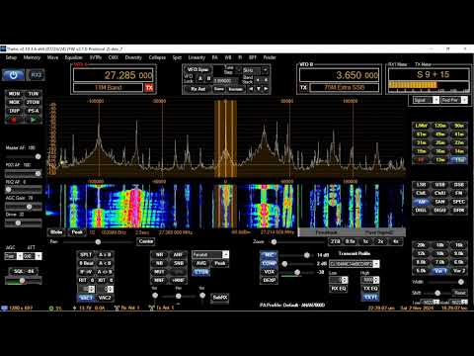This screenshot has width=474, height=356.
Task: Click the waterfall display
Action: (226, 207)
